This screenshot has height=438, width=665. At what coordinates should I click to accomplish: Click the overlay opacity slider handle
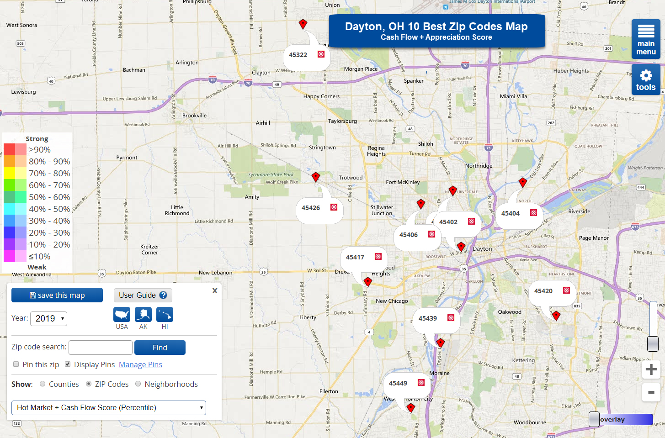[594, 419]
